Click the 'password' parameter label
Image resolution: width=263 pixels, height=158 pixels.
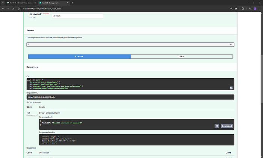[x=35, y=14]
